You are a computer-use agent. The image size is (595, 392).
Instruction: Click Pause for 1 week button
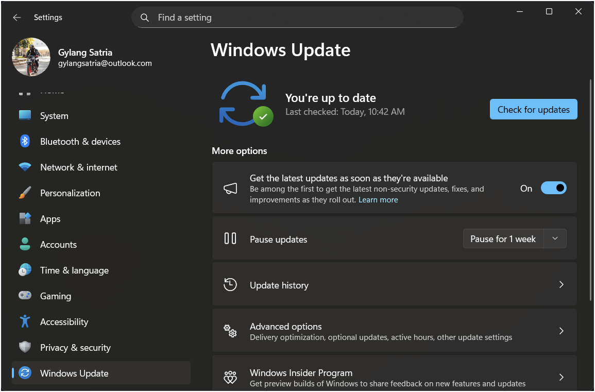coord(503,238)
